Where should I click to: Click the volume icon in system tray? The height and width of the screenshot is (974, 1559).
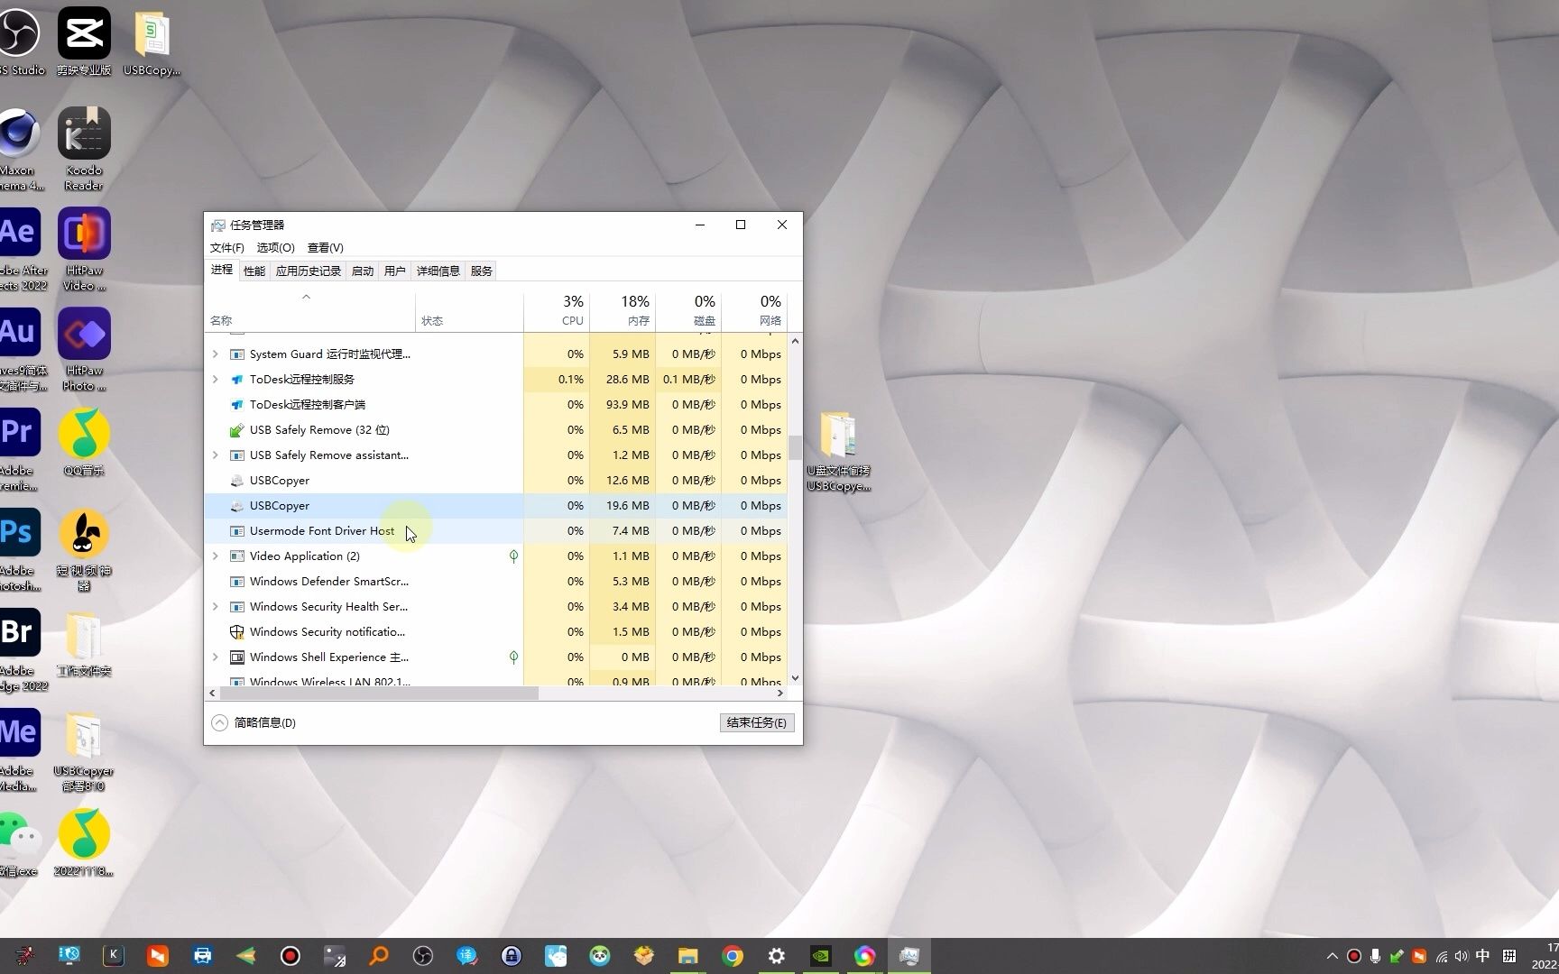(1462, 956)
